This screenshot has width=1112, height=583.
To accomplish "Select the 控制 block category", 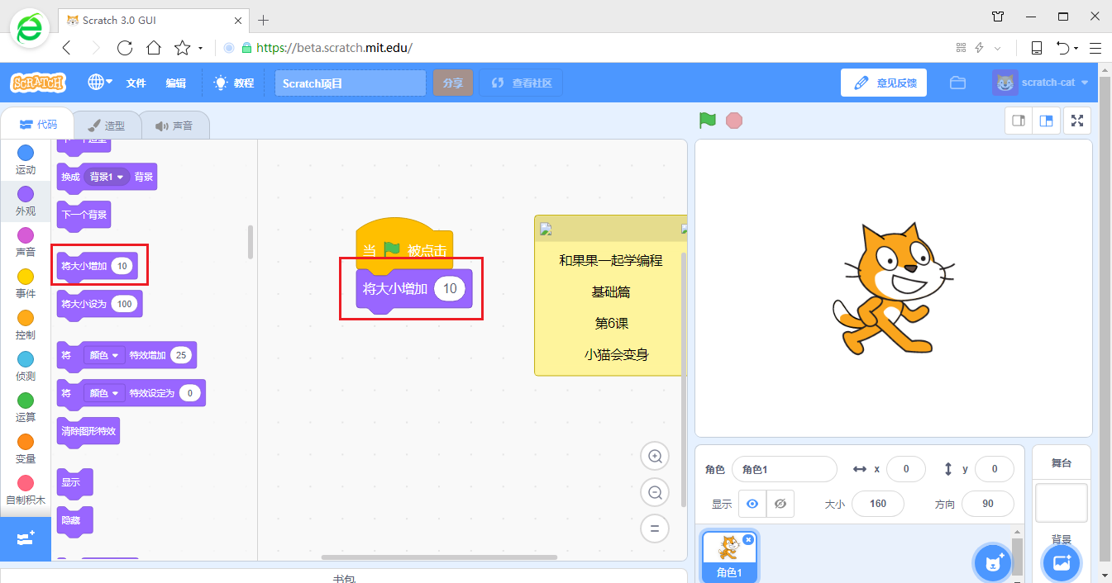I will pos(26,325).
